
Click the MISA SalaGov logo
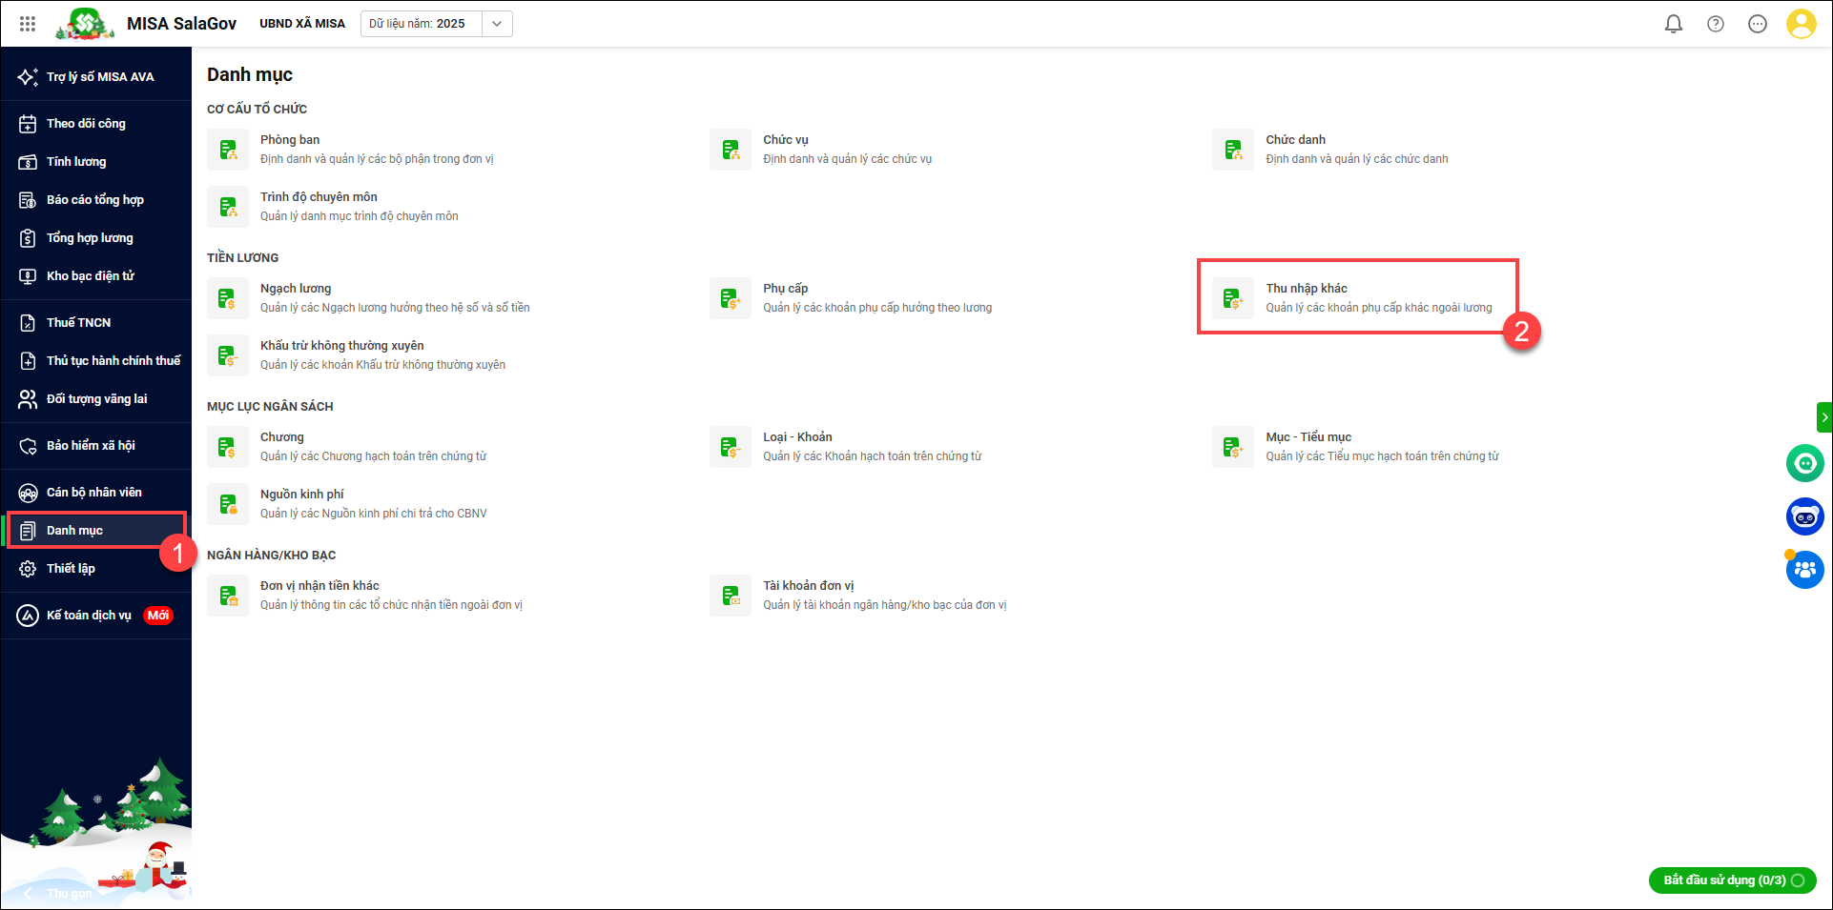pos(148,24)
